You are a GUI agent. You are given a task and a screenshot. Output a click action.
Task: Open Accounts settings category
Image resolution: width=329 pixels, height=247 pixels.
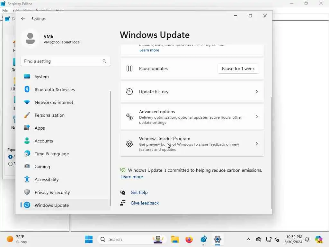coord(66,141)
